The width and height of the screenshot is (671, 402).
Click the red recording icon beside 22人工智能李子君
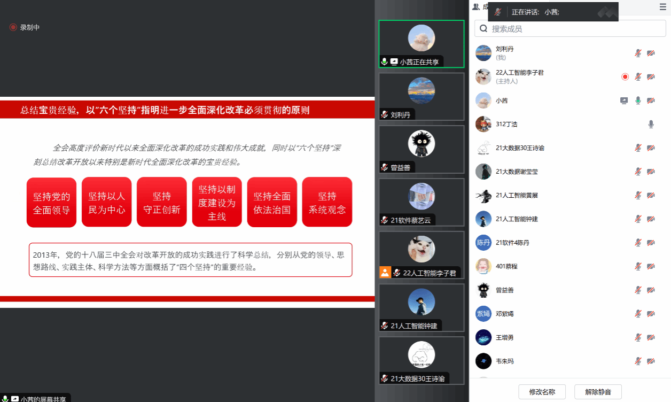tap(625, 77)
